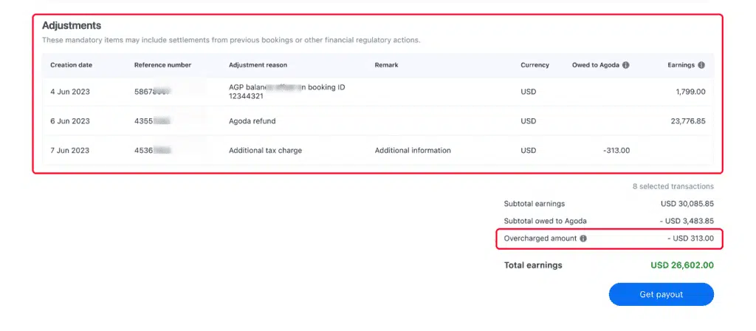
Task: Click info icon next to Overcharged amount
Action: (x=583, y=239)
